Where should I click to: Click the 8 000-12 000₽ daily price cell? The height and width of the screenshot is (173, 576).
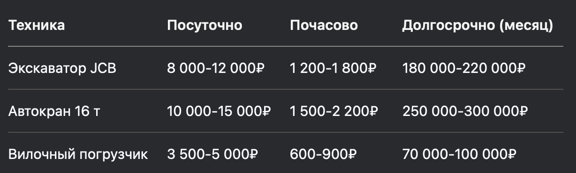tap(216, 69)
